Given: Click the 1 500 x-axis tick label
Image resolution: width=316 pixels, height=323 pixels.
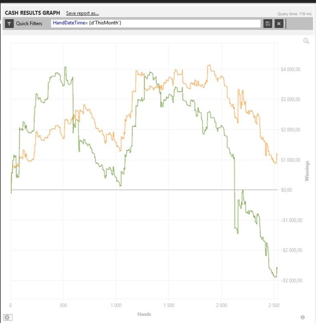Looking at the screenshot, I should coord(169,305).
